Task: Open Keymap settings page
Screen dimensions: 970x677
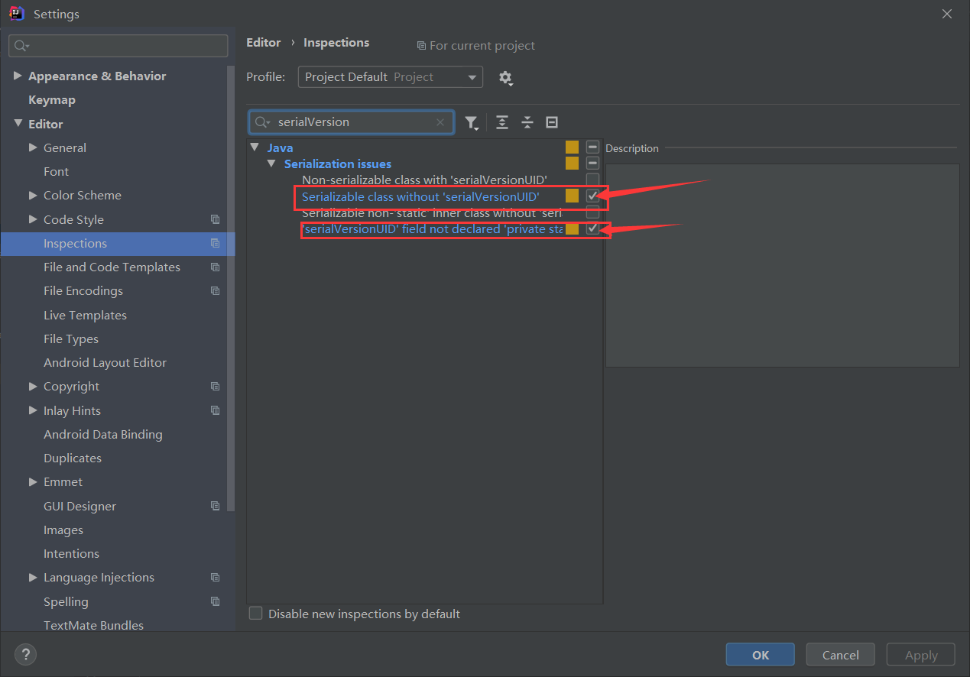Action: [52, 100]
